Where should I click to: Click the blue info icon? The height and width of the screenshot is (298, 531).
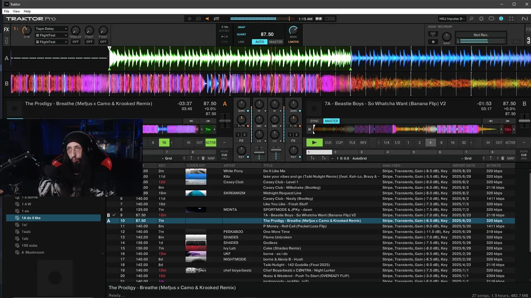(x=501, y=19)
